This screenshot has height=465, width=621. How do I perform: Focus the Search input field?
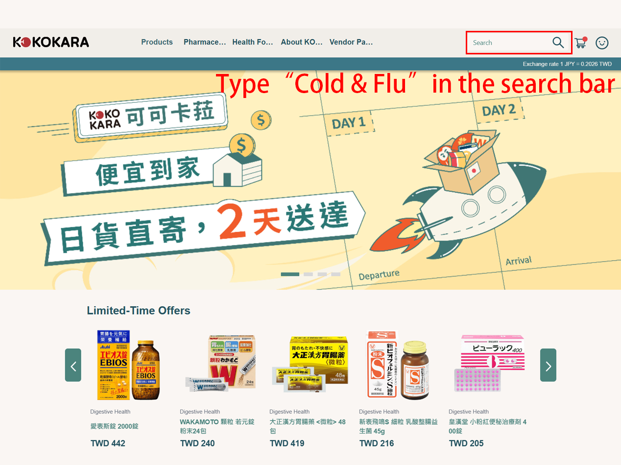(x=509, y=43)
